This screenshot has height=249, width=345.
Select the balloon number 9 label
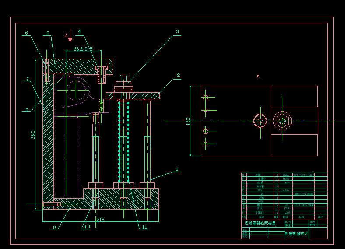point(55,228)
